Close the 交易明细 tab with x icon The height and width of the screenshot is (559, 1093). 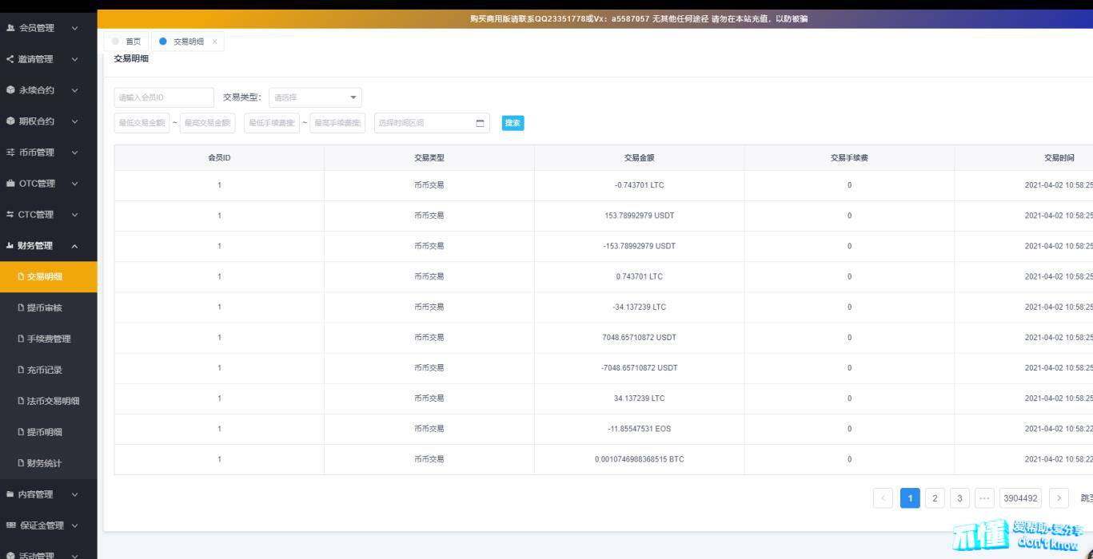[x=214, y=42]
